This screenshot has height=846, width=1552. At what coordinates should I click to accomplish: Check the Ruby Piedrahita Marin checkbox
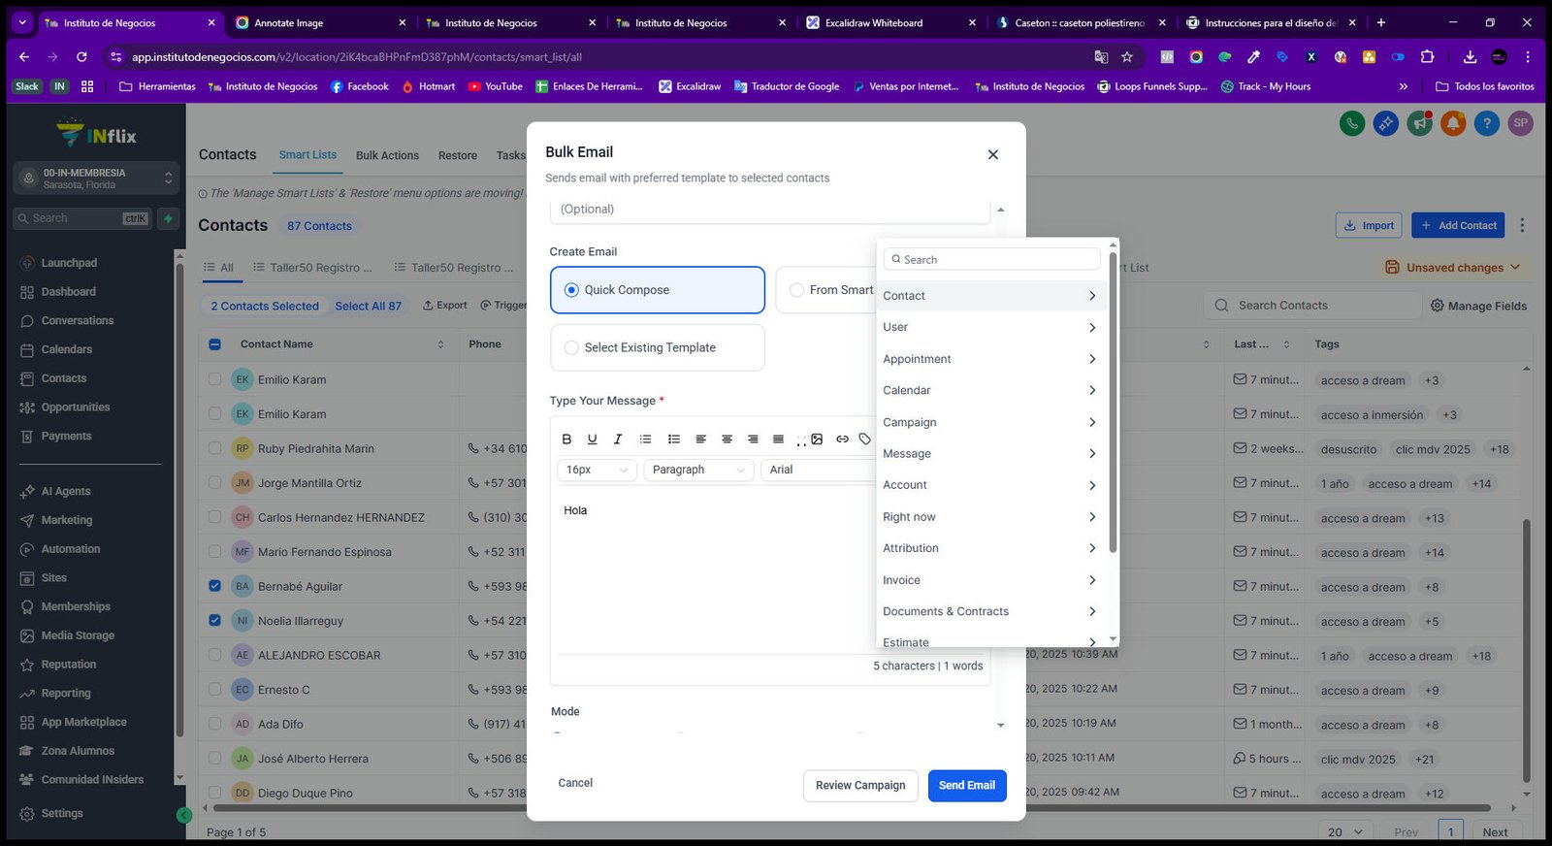pos(215,448)
